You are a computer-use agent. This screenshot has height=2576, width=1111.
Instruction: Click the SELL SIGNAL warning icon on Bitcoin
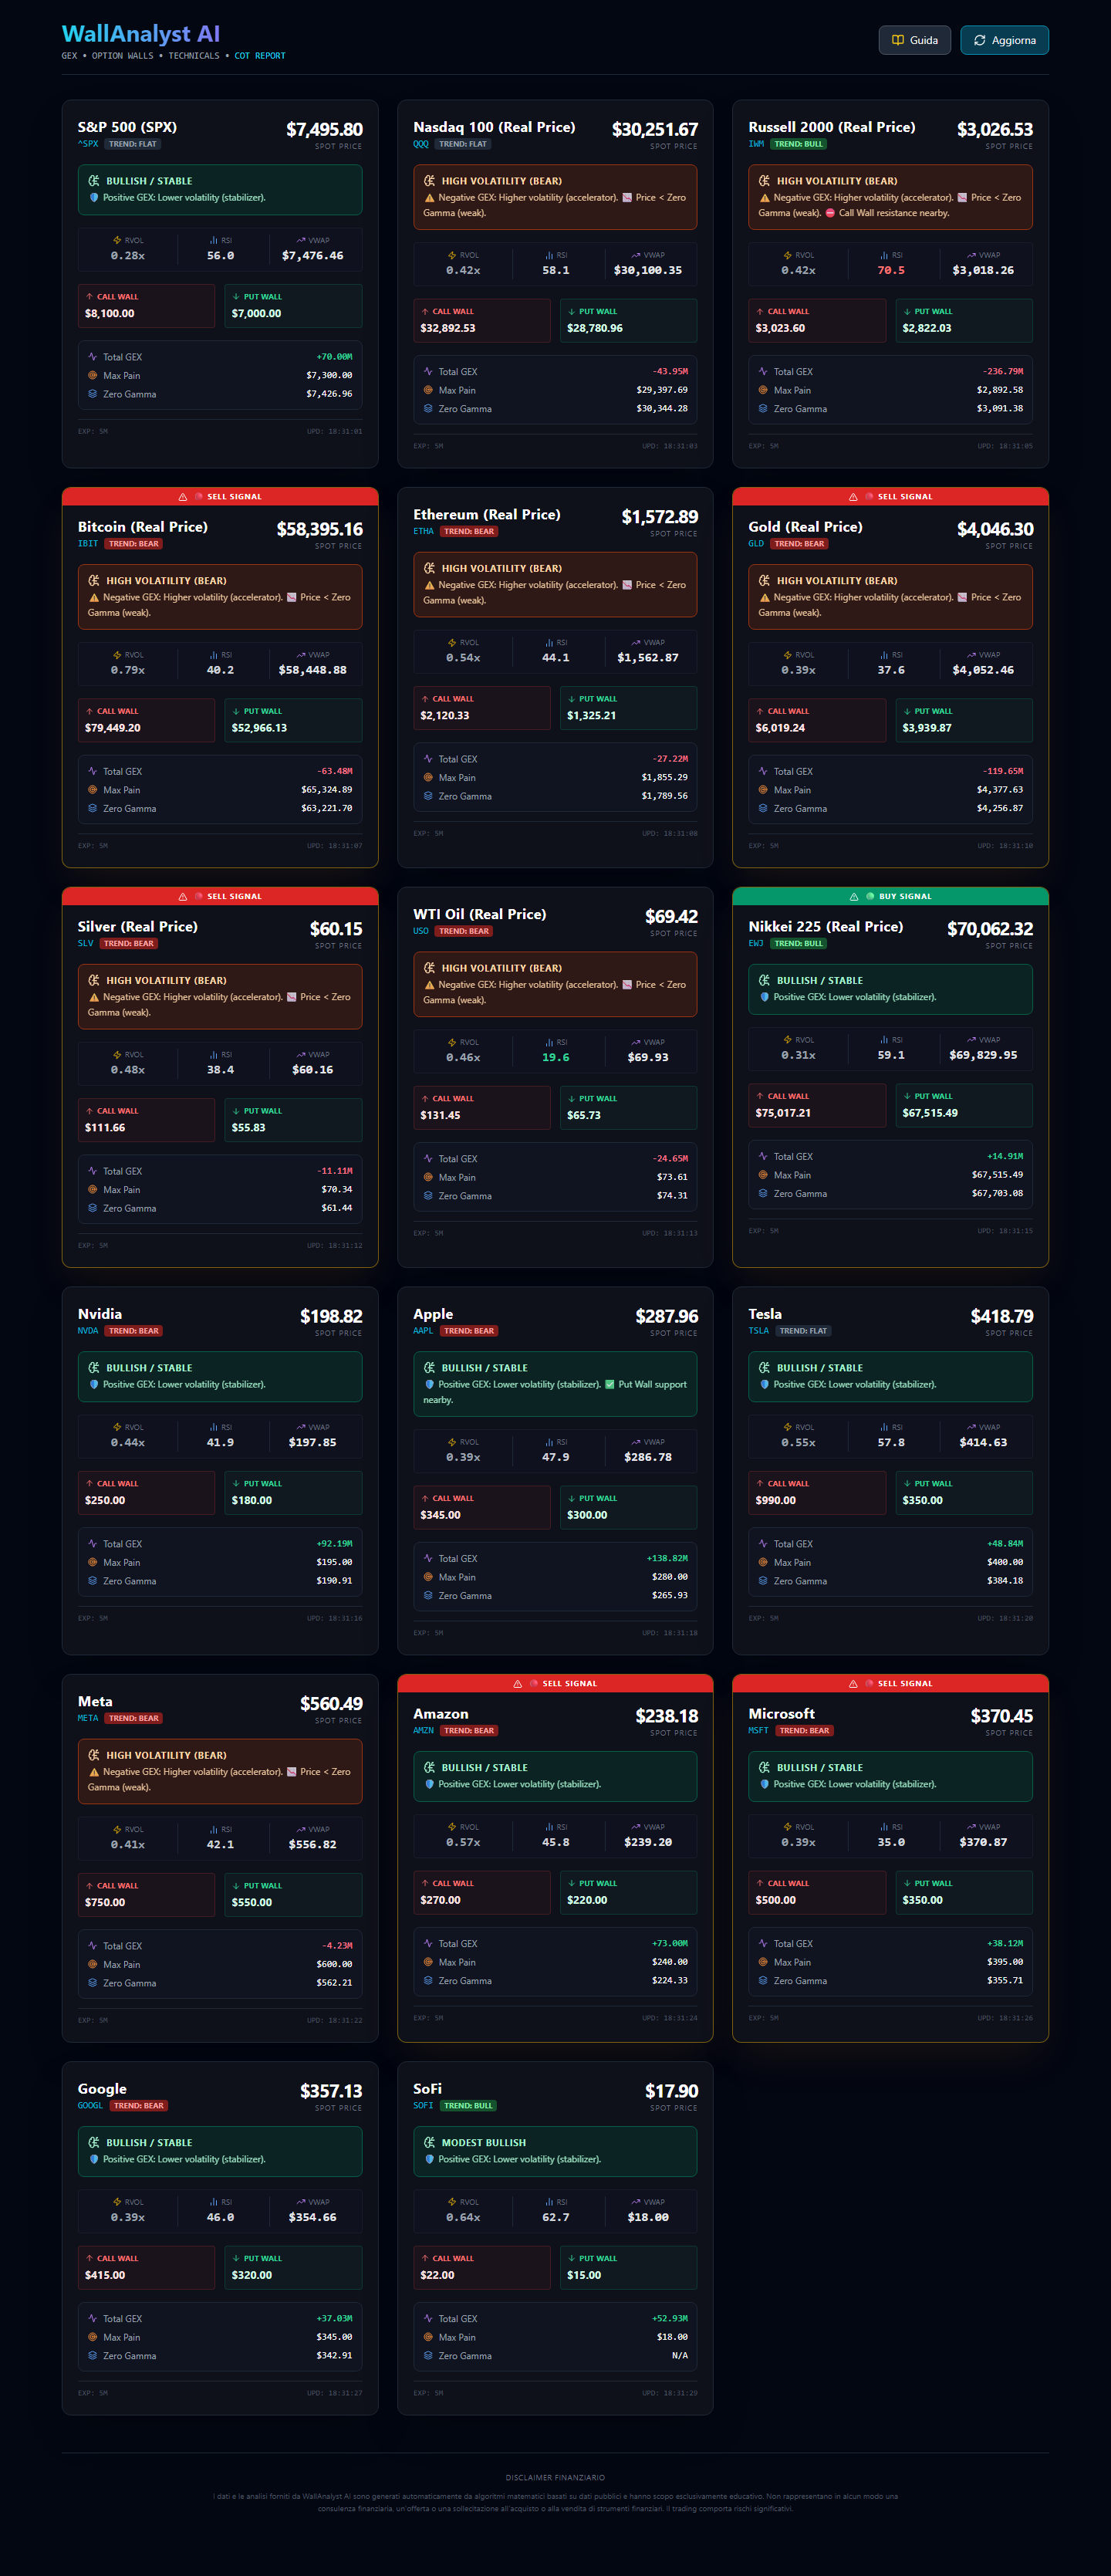(x=183, y=497)
